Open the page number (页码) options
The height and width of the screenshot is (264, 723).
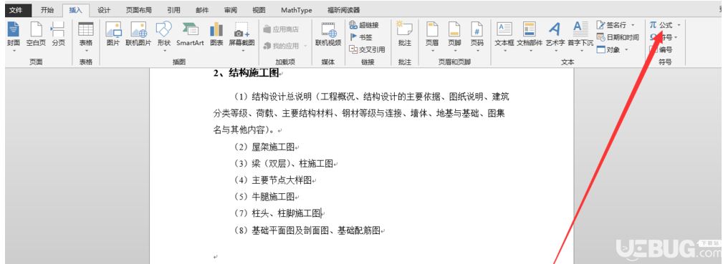[x=477, y=36]
